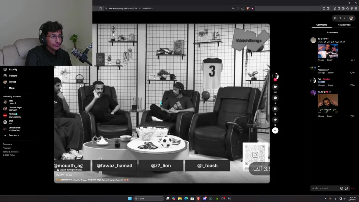Click the Brave Shields lion icon

pyautogui.click(x=248, y=8)
